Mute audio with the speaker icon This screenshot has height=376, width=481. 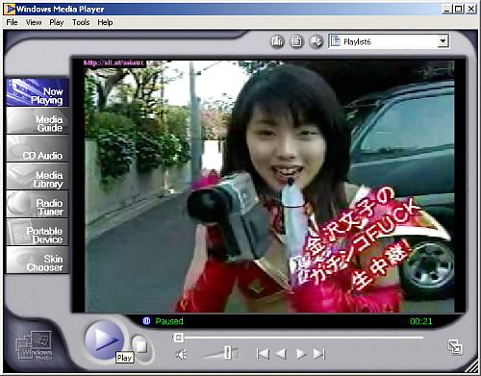tap(182, 355)
